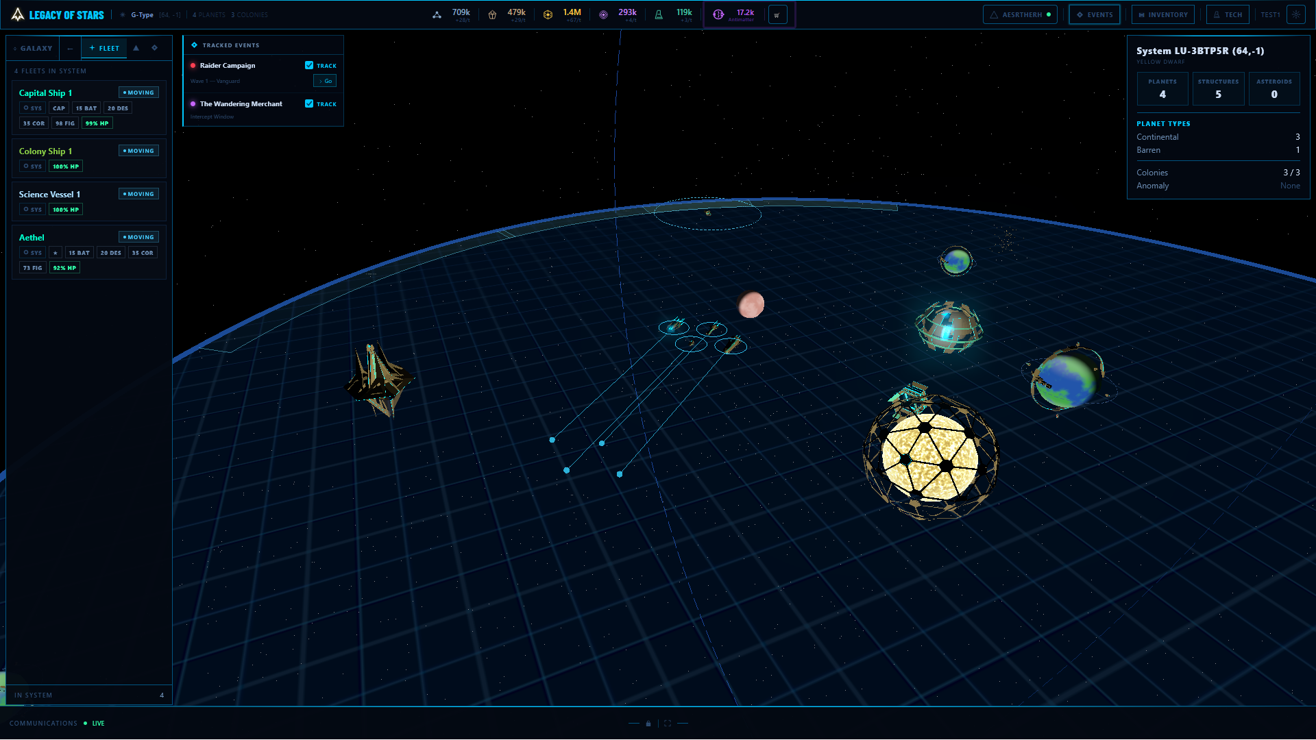The image size is (1316, 740).
Task: Open the Events menu
Action: click(1095, 14)
